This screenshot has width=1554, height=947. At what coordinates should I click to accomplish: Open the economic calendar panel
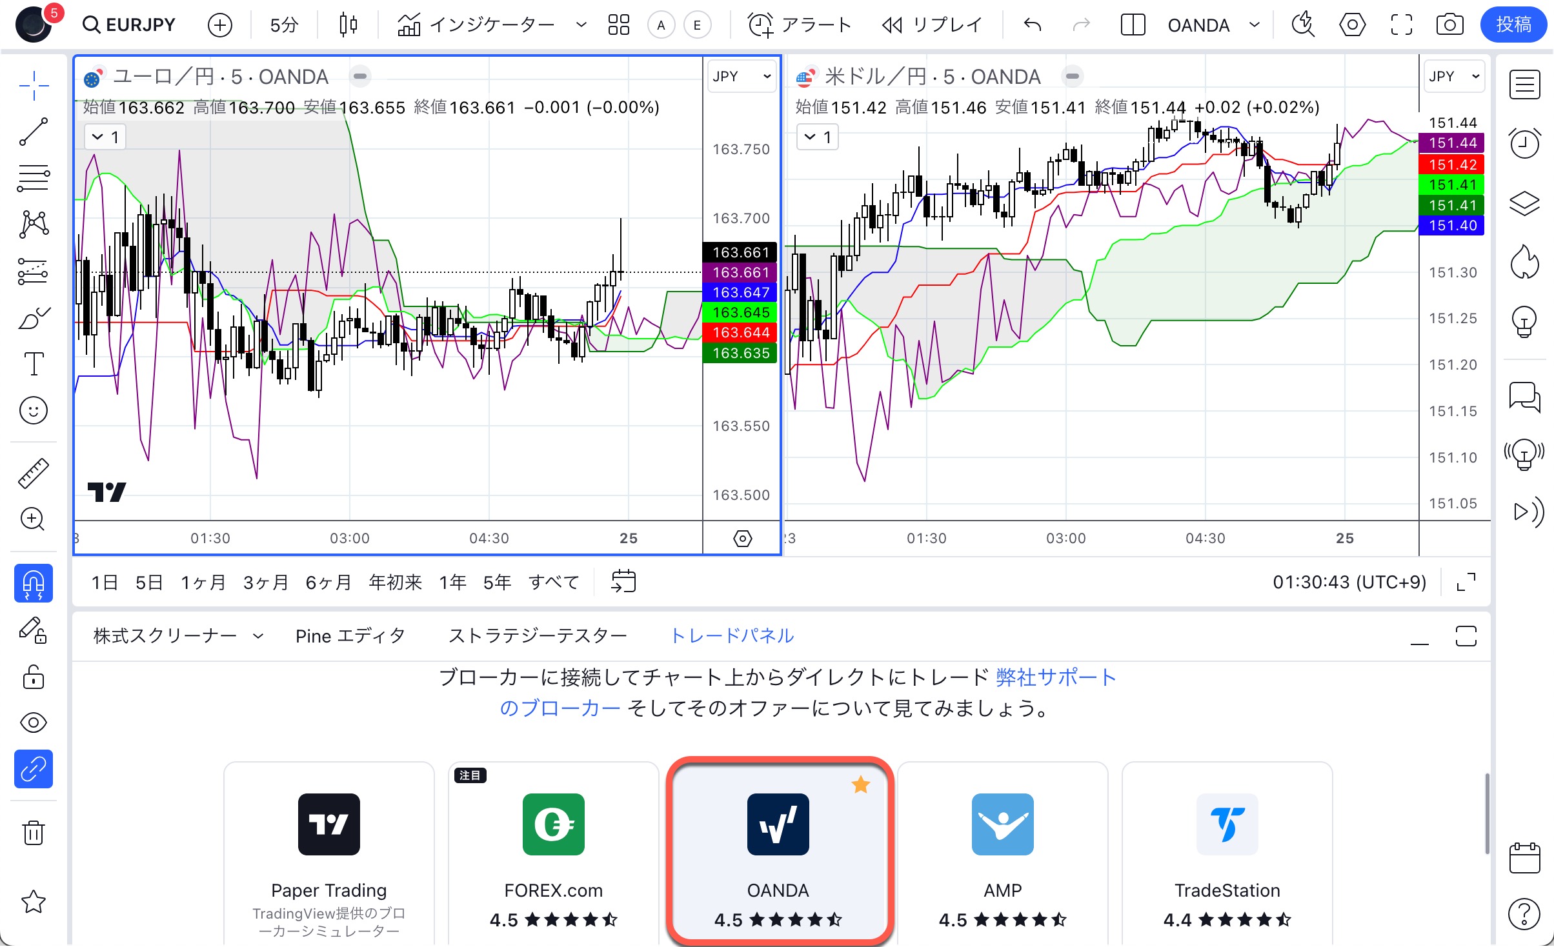coord(1524,858)
